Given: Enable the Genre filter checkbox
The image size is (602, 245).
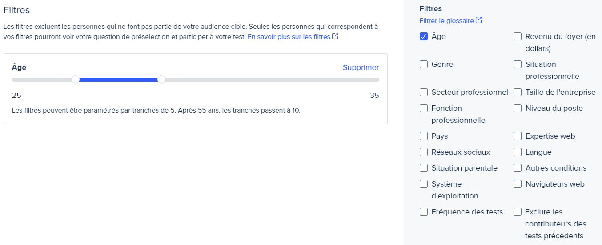Looking at the screenshot, I should pos(424,64).
